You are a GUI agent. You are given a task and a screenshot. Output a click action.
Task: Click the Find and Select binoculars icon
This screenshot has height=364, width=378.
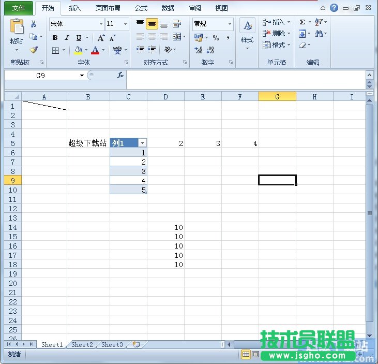(319, 34)
